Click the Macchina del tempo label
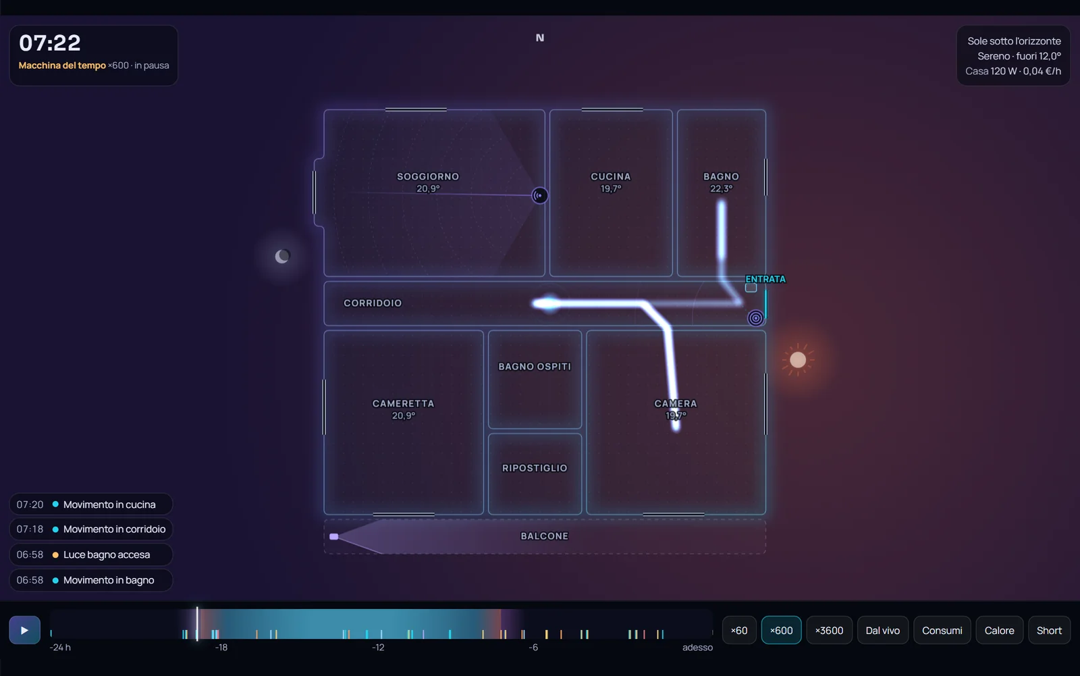This screenshot has height=676, width=1080. (x=62, y=66)
